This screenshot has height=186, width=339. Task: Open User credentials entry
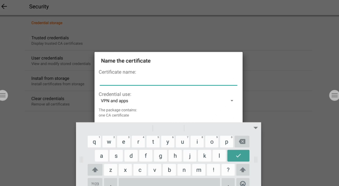click(47, 61)
